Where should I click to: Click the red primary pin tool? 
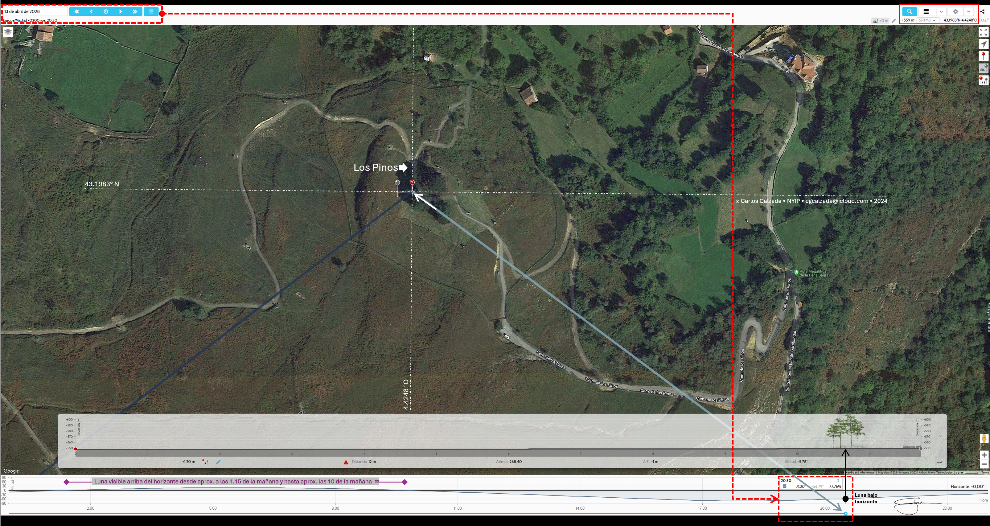(983, 56)
